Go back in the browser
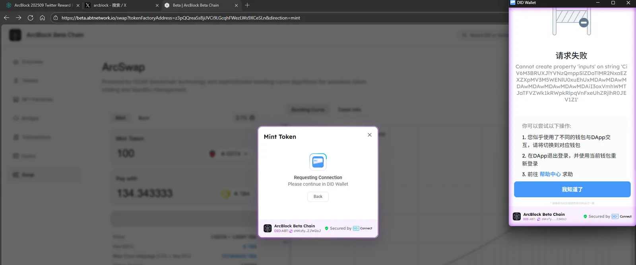The height and width of the screenshot is (265, 636). point(6,18)
